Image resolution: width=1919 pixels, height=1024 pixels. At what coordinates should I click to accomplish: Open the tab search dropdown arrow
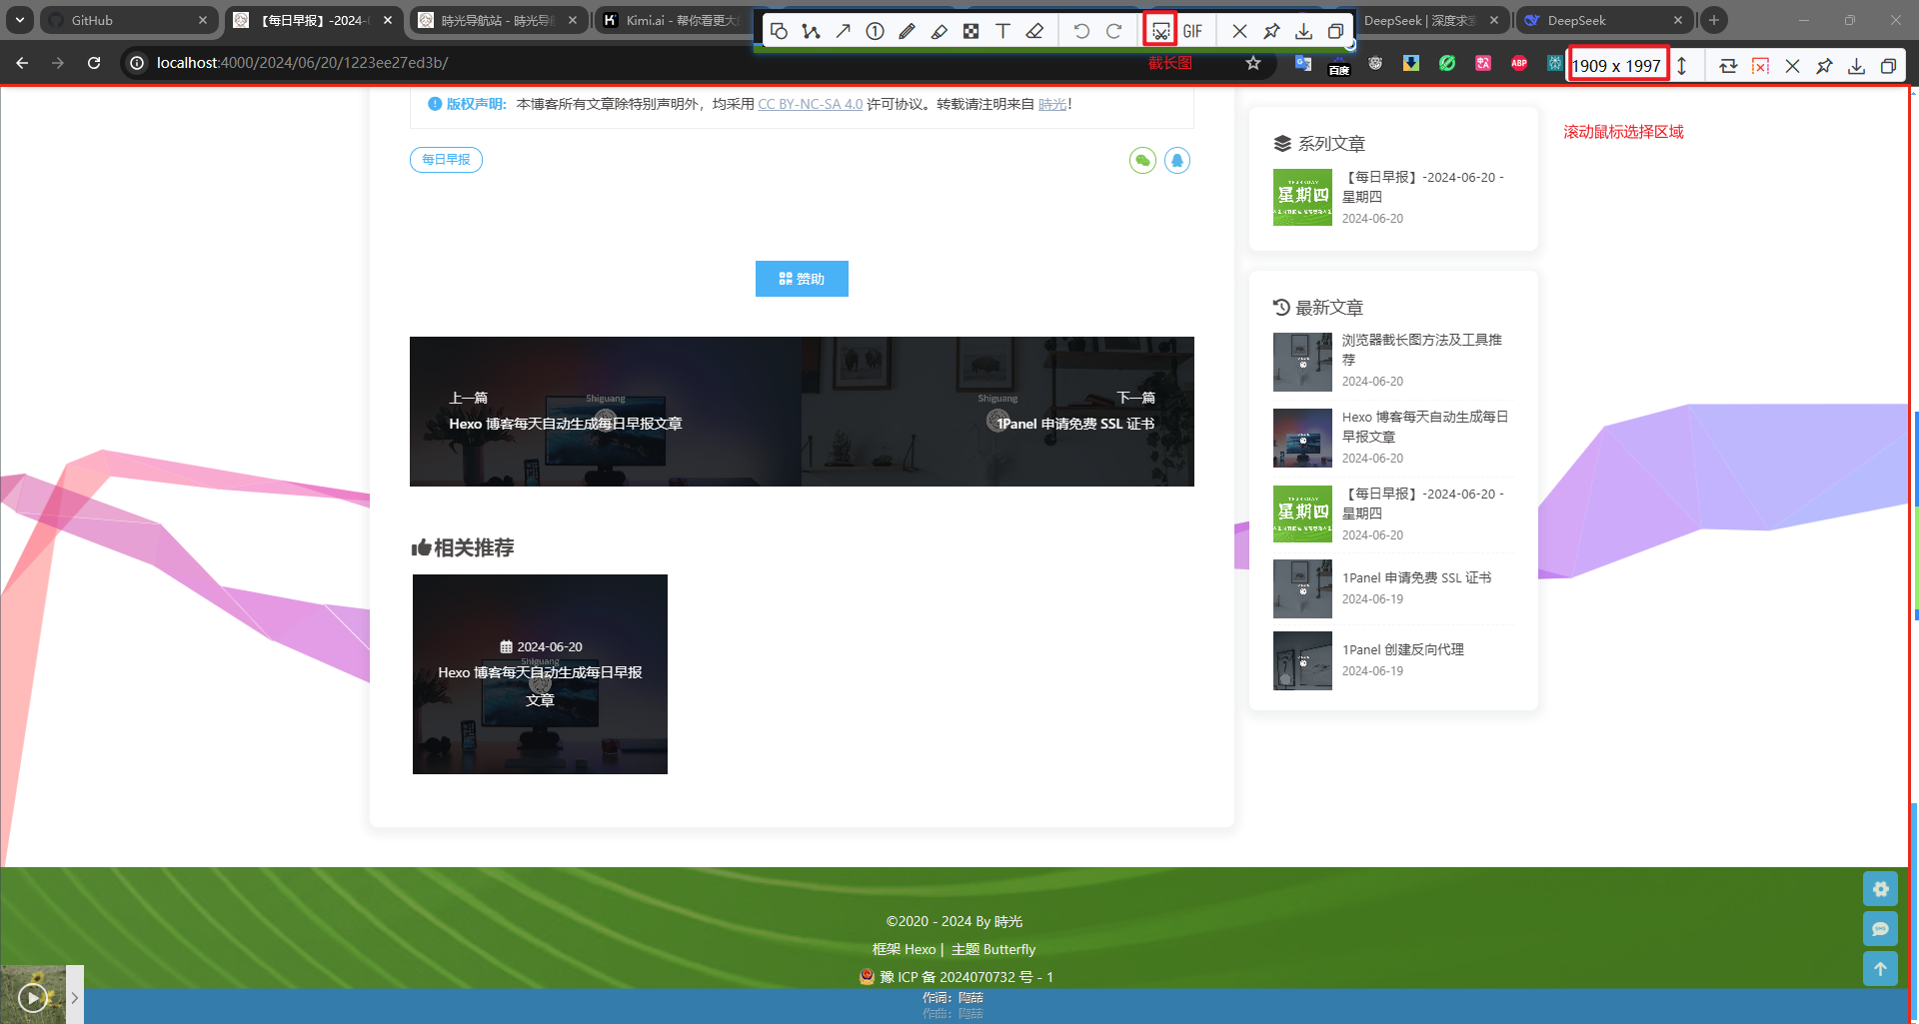pos(19,20)
